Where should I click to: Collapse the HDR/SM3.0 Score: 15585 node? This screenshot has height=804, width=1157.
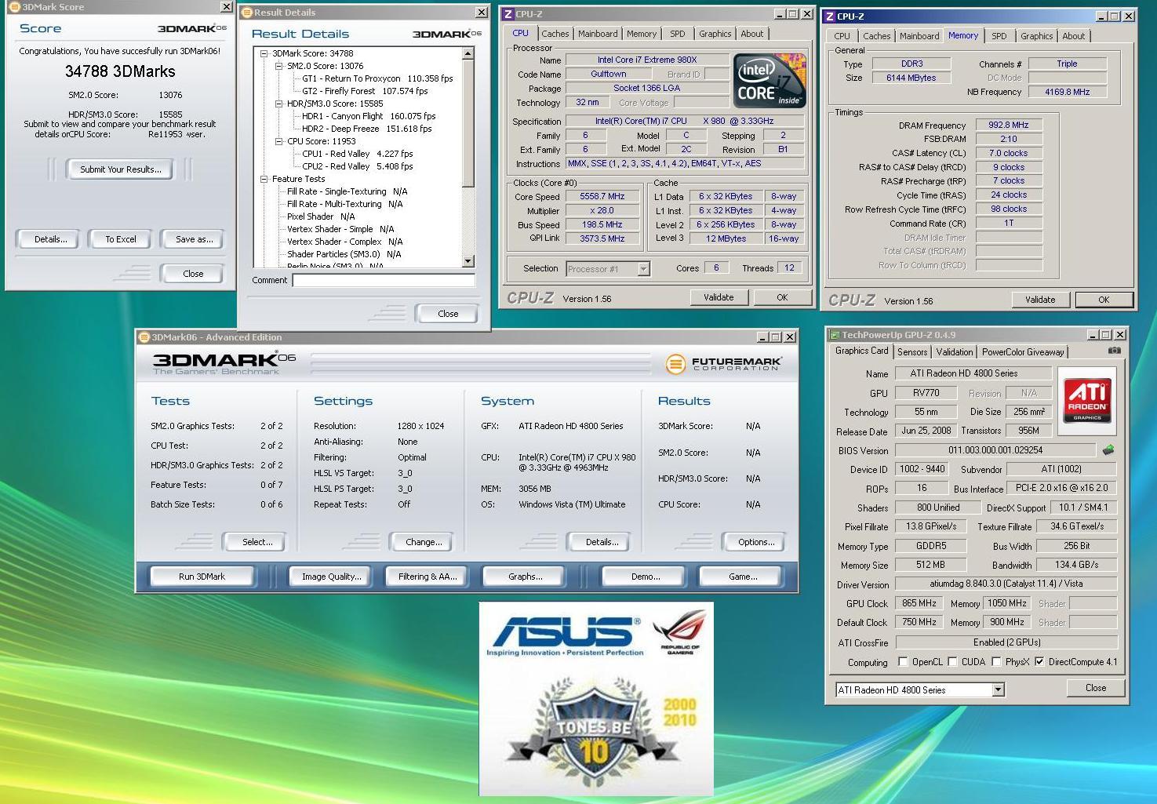(x=278, y=104)
